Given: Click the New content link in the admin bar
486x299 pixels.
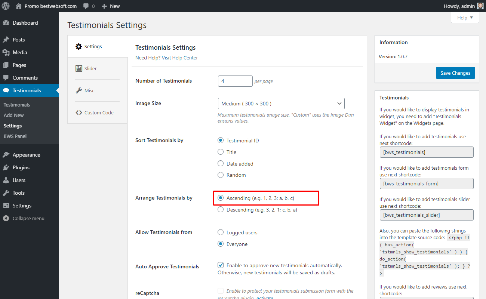Looking at the screenshot, I should [x=111, y=6].
